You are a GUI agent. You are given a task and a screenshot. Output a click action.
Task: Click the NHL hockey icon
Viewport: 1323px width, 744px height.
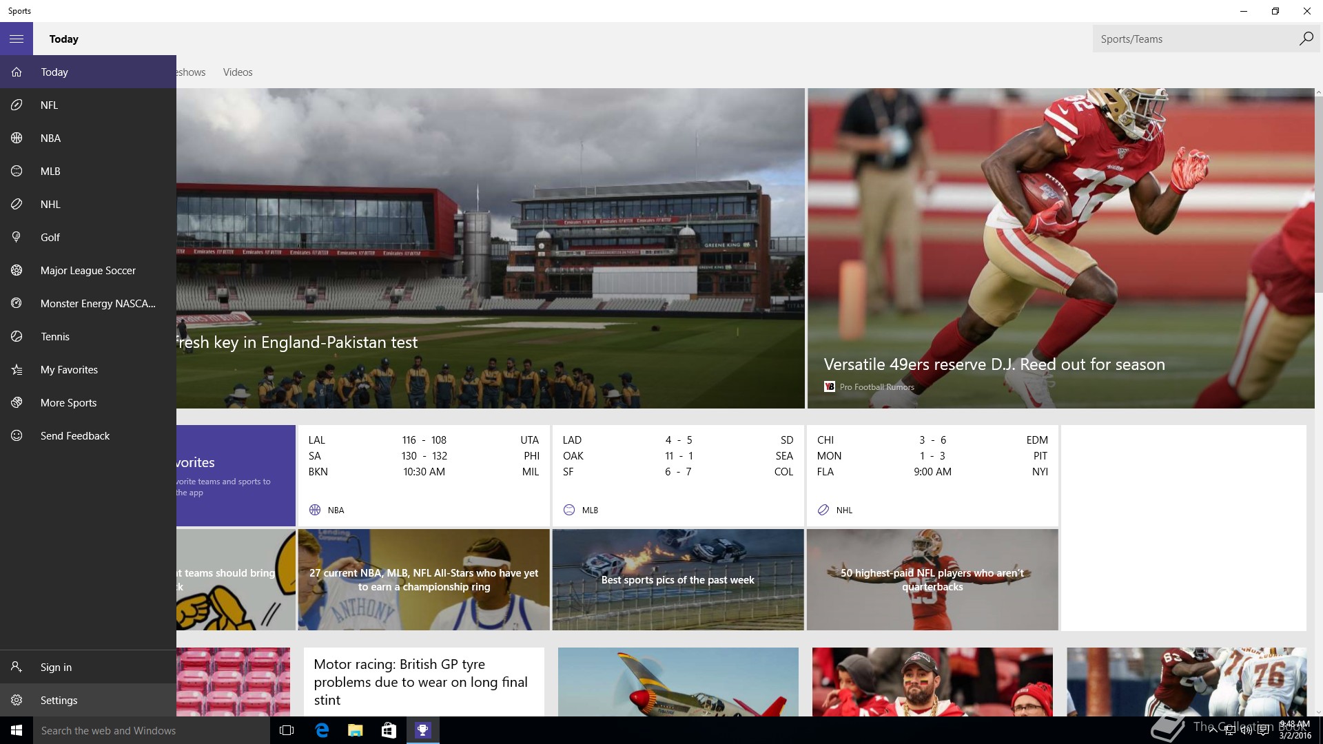[x=17, y=204]
